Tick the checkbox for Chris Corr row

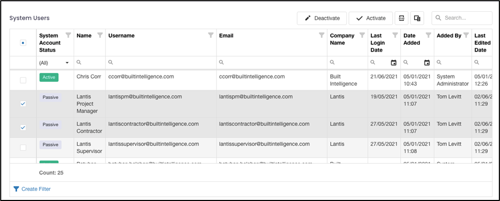(23, 80)
